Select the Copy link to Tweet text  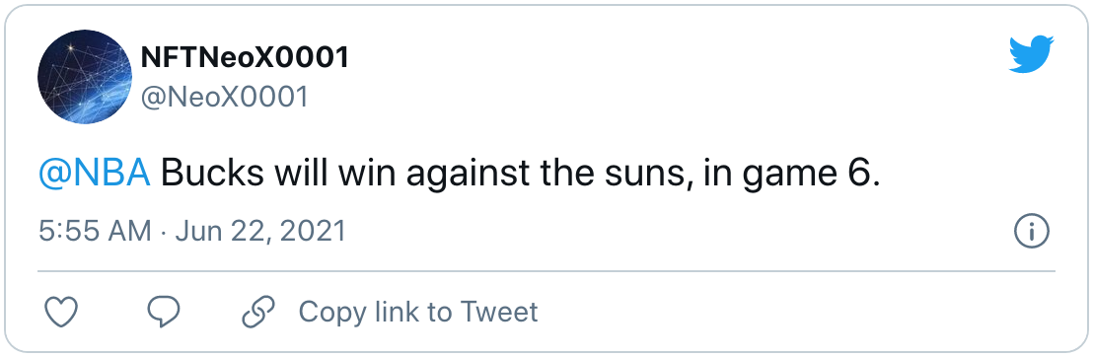point(418,312)
